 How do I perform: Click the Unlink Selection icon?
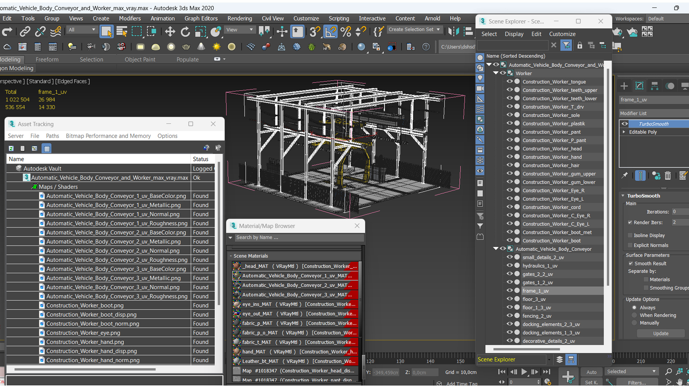coord(40,32)
